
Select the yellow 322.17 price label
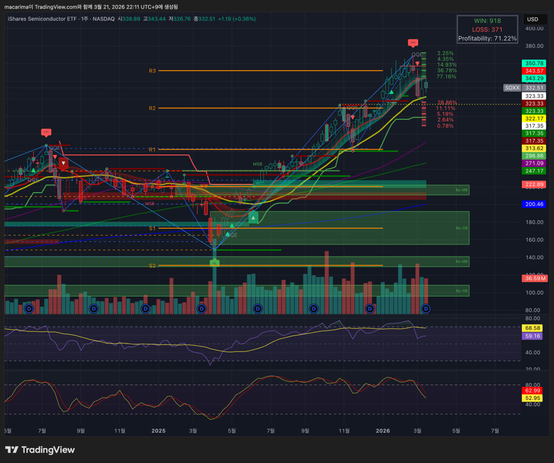pyautogui.click(x=534, y=119)
